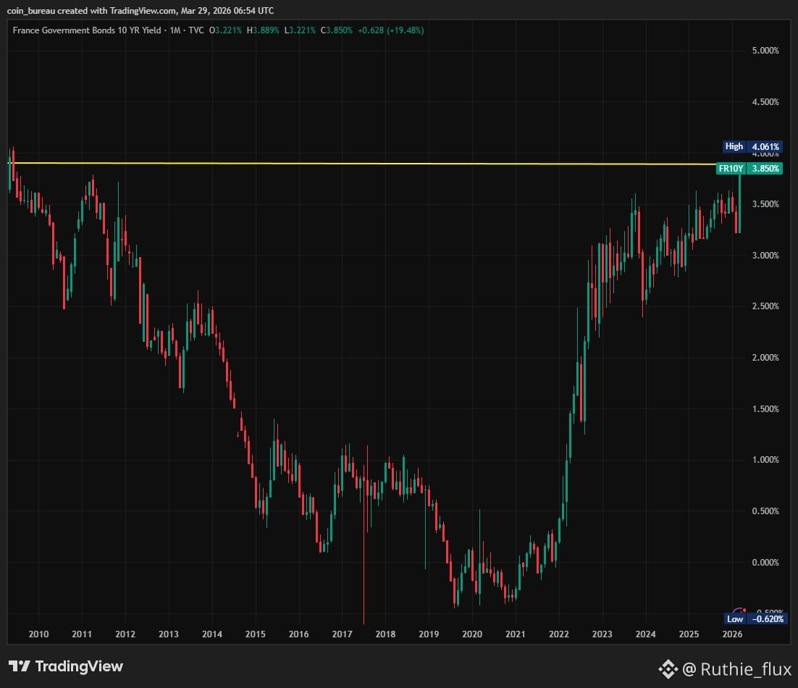Click the 2012 year label
Viewport: 798px width, 688px height.
click(125, 634)
